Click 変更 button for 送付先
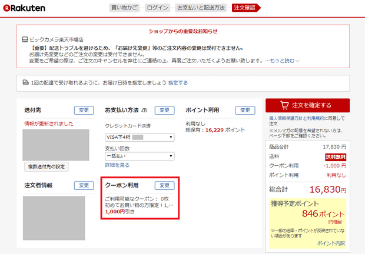The height and width of the screenshot is (254, 365). [x=84, y=110]
